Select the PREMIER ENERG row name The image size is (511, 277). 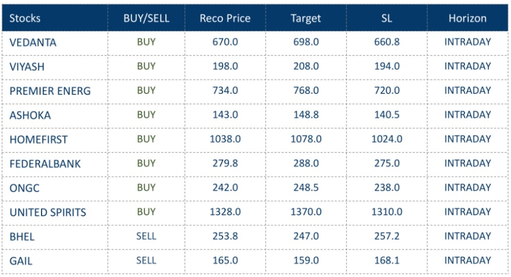(x=50, y=91)
